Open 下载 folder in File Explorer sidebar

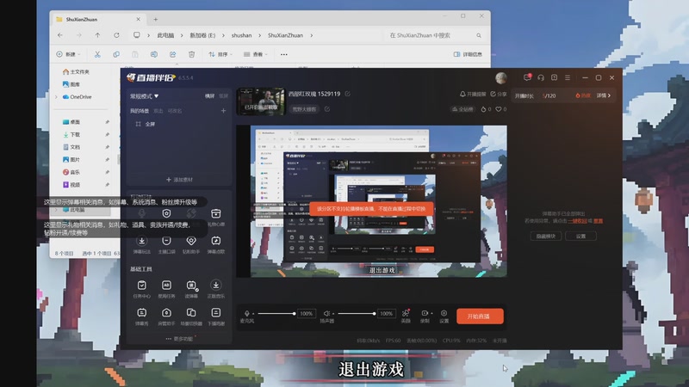click(x=75, y=135)
